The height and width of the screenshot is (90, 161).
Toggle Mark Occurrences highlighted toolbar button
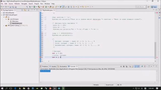point(63,7)
